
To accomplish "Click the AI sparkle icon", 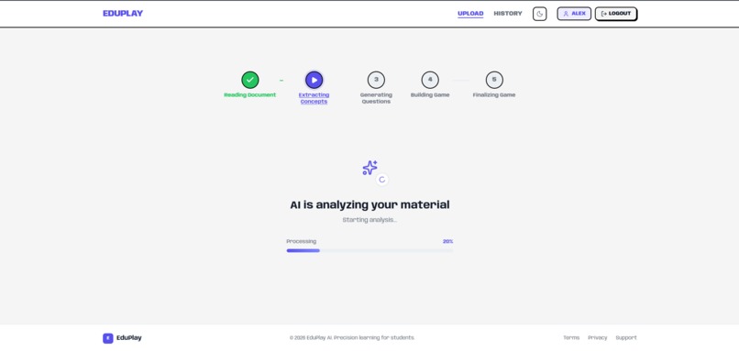I will 370,168.
